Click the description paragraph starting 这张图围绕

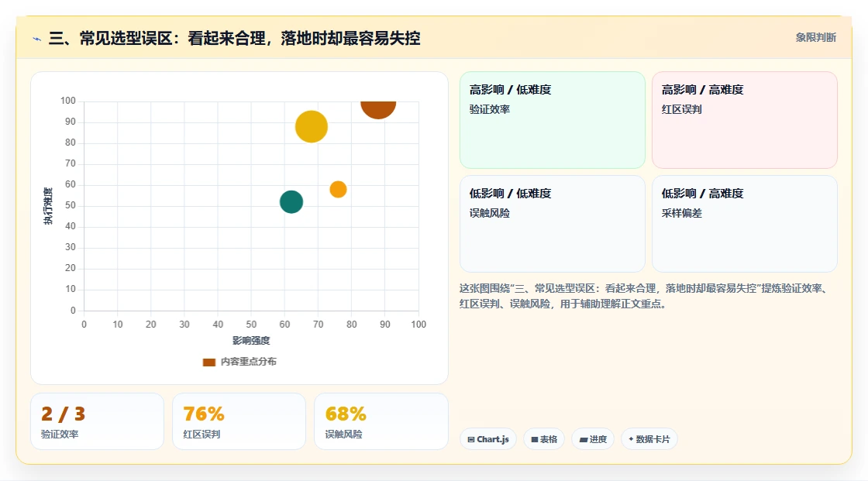[x=643, y=296]
